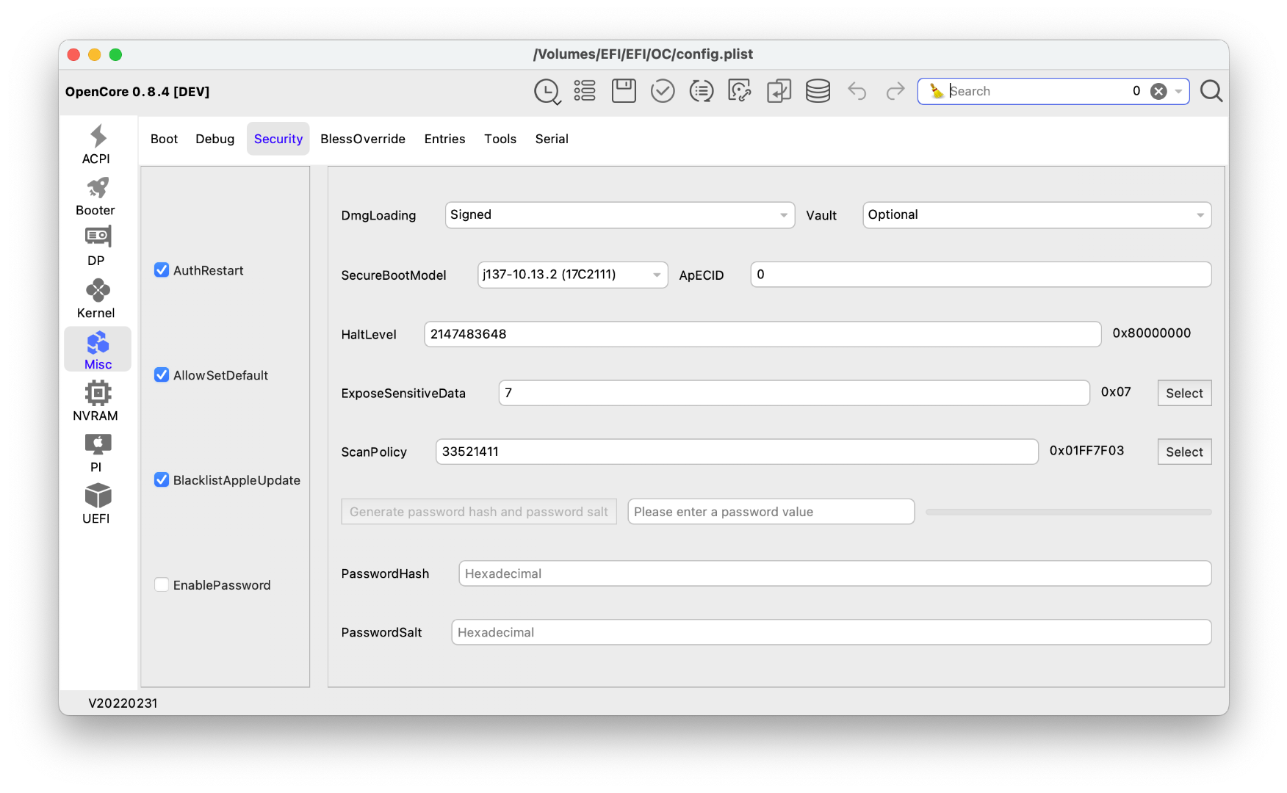1287x793 pixels.
Task: Click the import-arrow documents toolbar icon
Action: [779, 91]
